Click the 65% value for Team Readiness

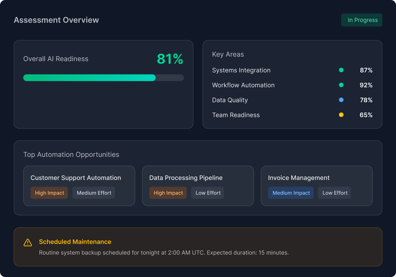tap(366, 115)
